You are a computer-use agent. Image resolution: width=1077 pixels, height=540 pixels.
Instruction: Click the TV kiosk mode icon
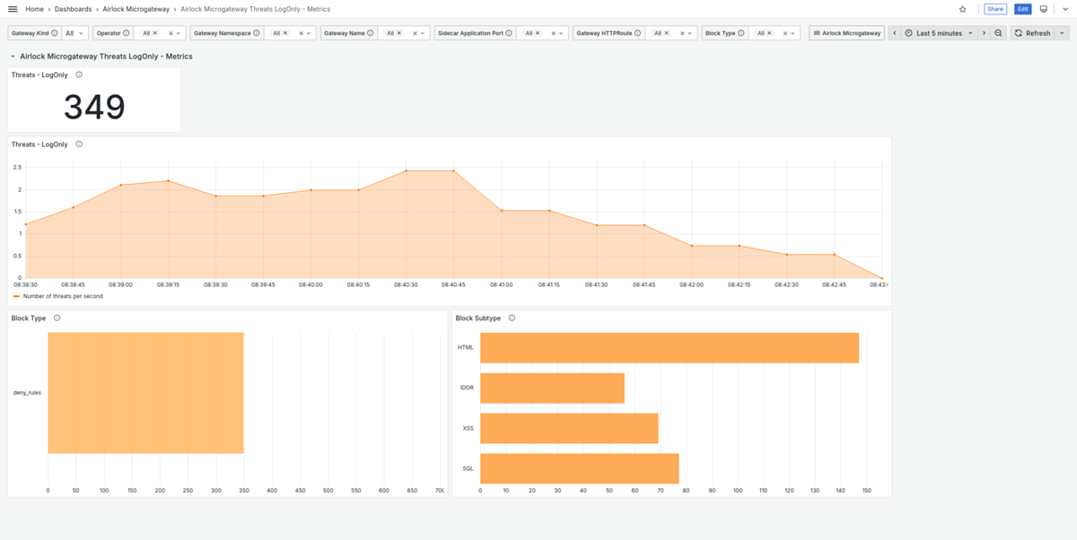click(1044, 9)
